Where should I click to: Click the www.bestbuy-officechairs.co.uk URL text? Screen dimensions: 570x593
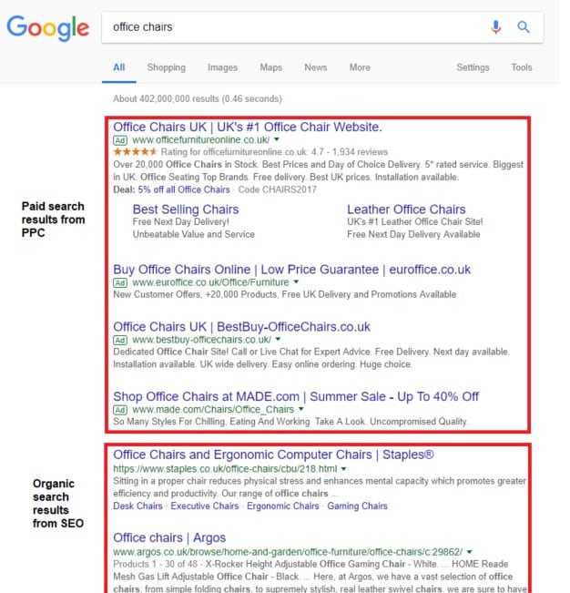[201, 340]
